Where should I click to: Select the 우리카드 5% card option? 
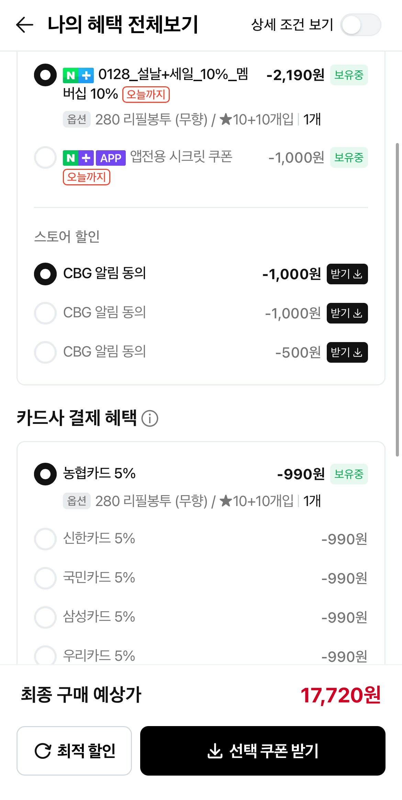pos(45,656)
